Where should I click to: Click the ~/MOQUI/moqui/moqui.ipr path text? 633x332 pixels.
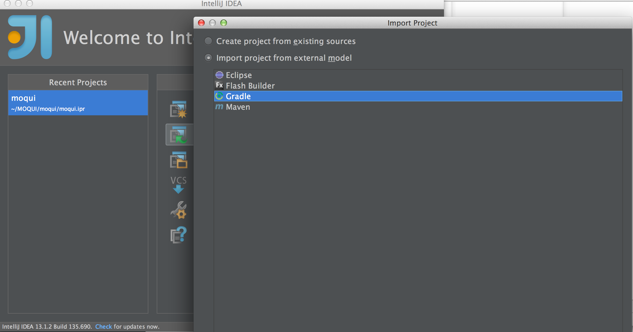point(48,109)
